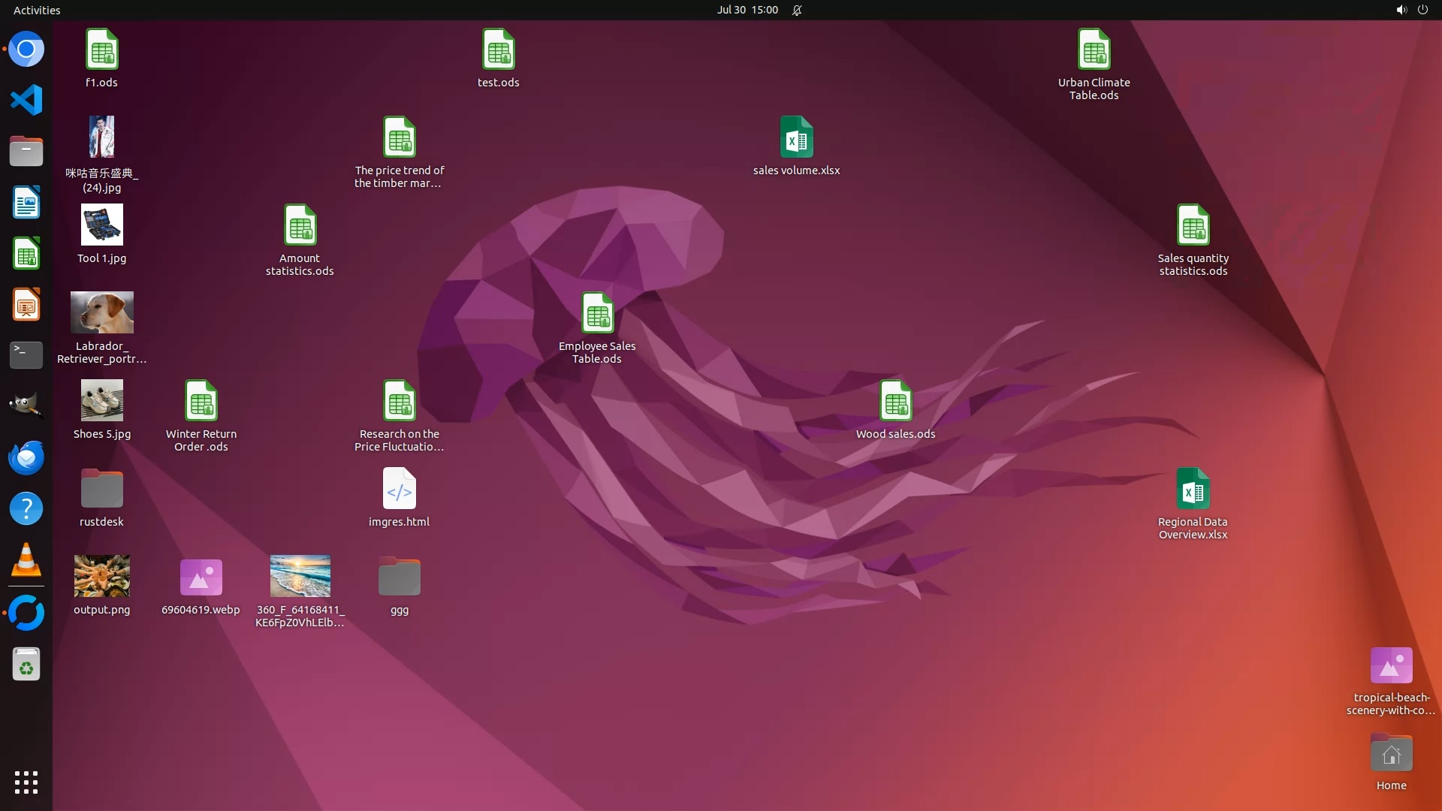1442x811 pixels.
Task: Open the Trash in the dock
Action: [26, 665]
